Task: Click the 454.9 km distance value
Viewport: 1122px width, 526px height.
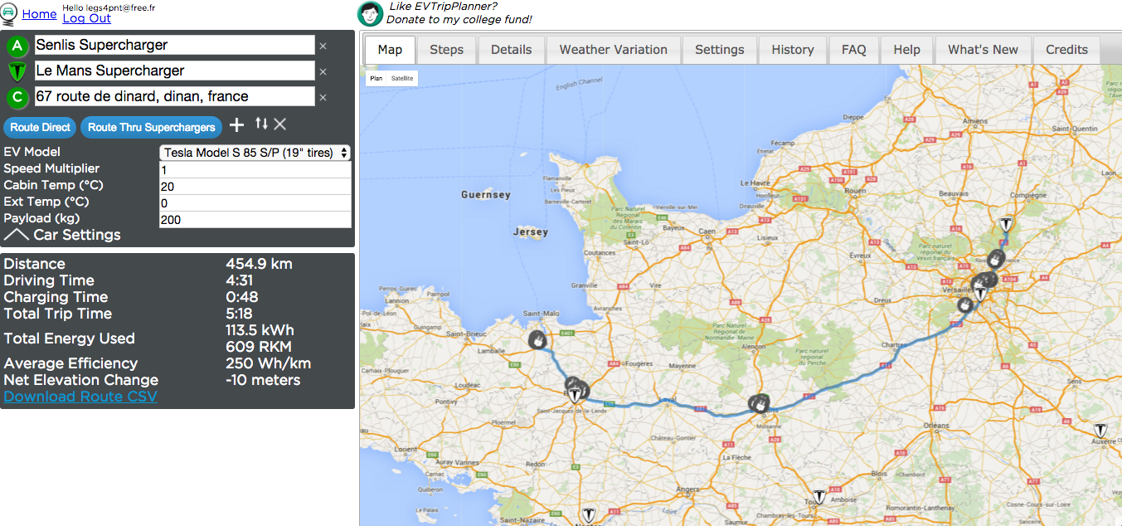Action: tap(259, 264)
